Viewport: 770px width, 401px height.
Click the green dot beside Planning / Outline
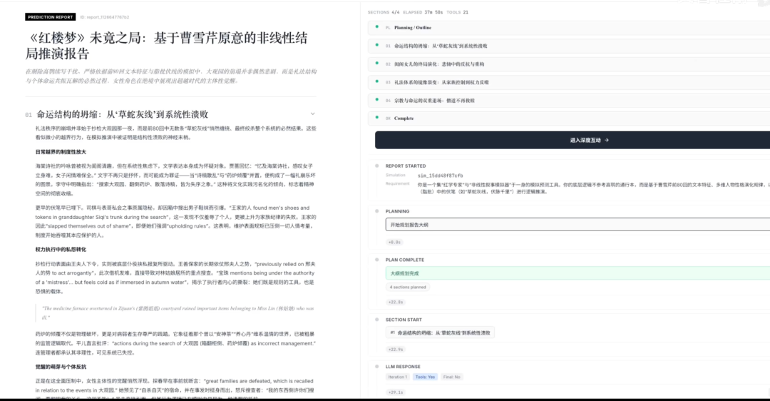(x=376, y=27)
